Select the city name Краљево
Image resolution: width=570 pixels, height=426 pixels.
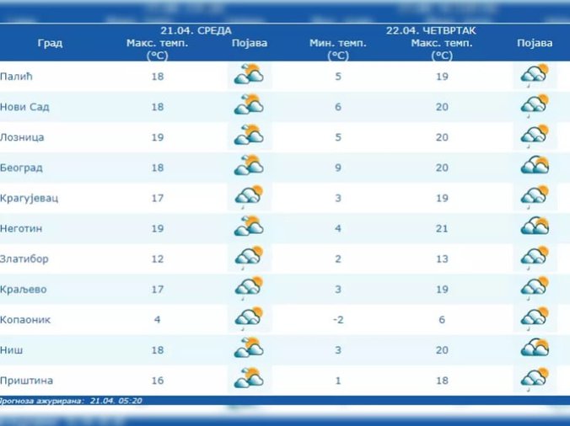tap(24, 290)
